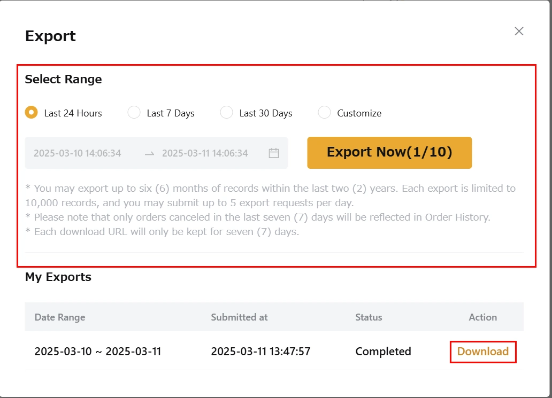Pick the Last 30 Days range

pyautogui.click(x=227, y=113)
